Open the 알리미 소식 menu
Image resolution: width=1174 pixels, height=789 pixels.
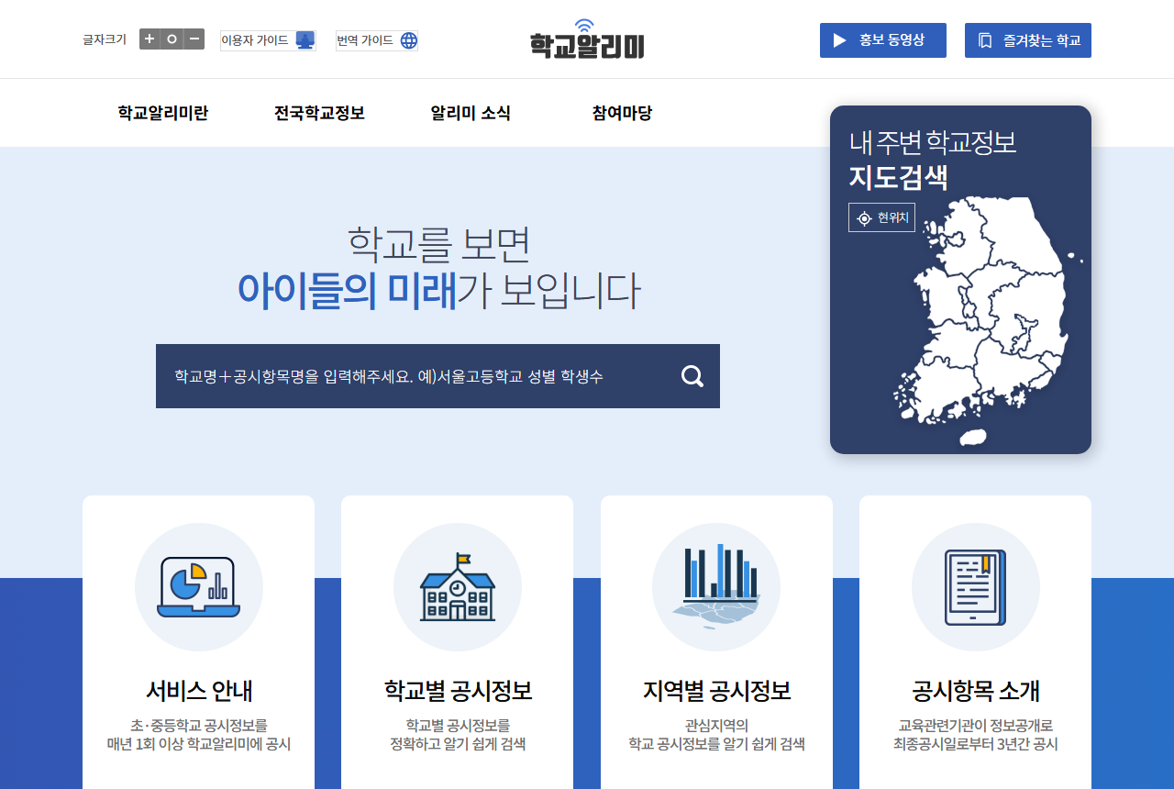pos(471,113)
